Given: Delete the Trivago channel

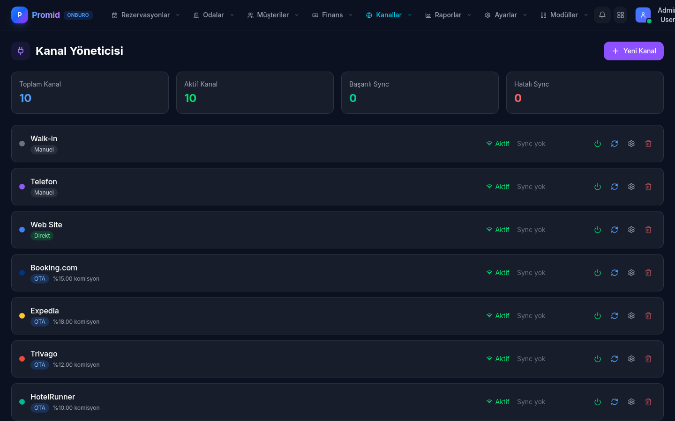Looking at the screenshot, I should click(648, 359).
